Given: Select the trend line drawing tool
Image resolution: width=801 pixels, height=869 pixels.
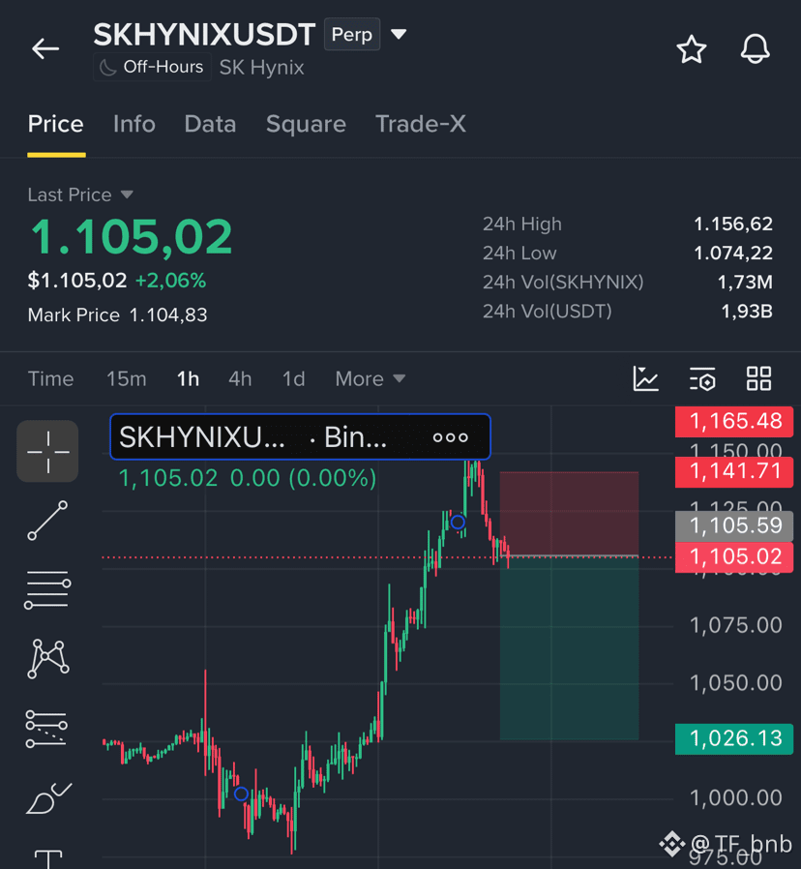Looking at the screenshot, I should pyautogui.click(x=47, y=521).
